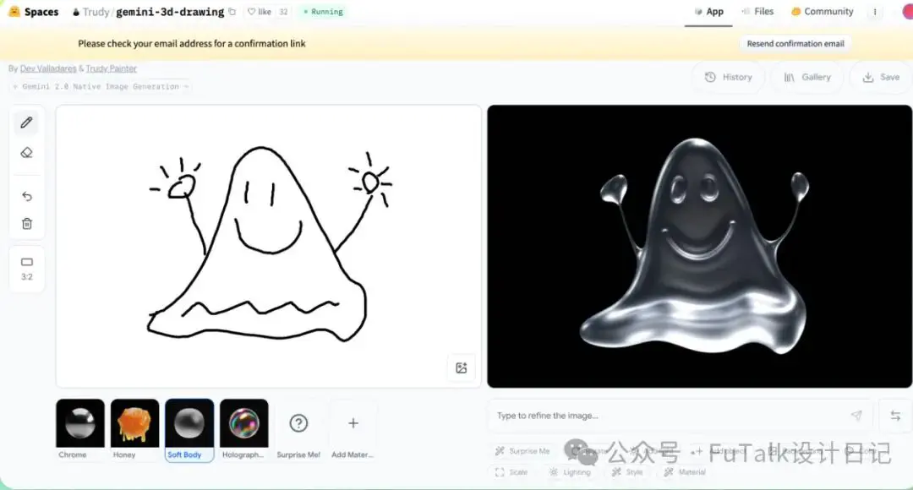Switch to the Community tab

[x=823, y=12]
